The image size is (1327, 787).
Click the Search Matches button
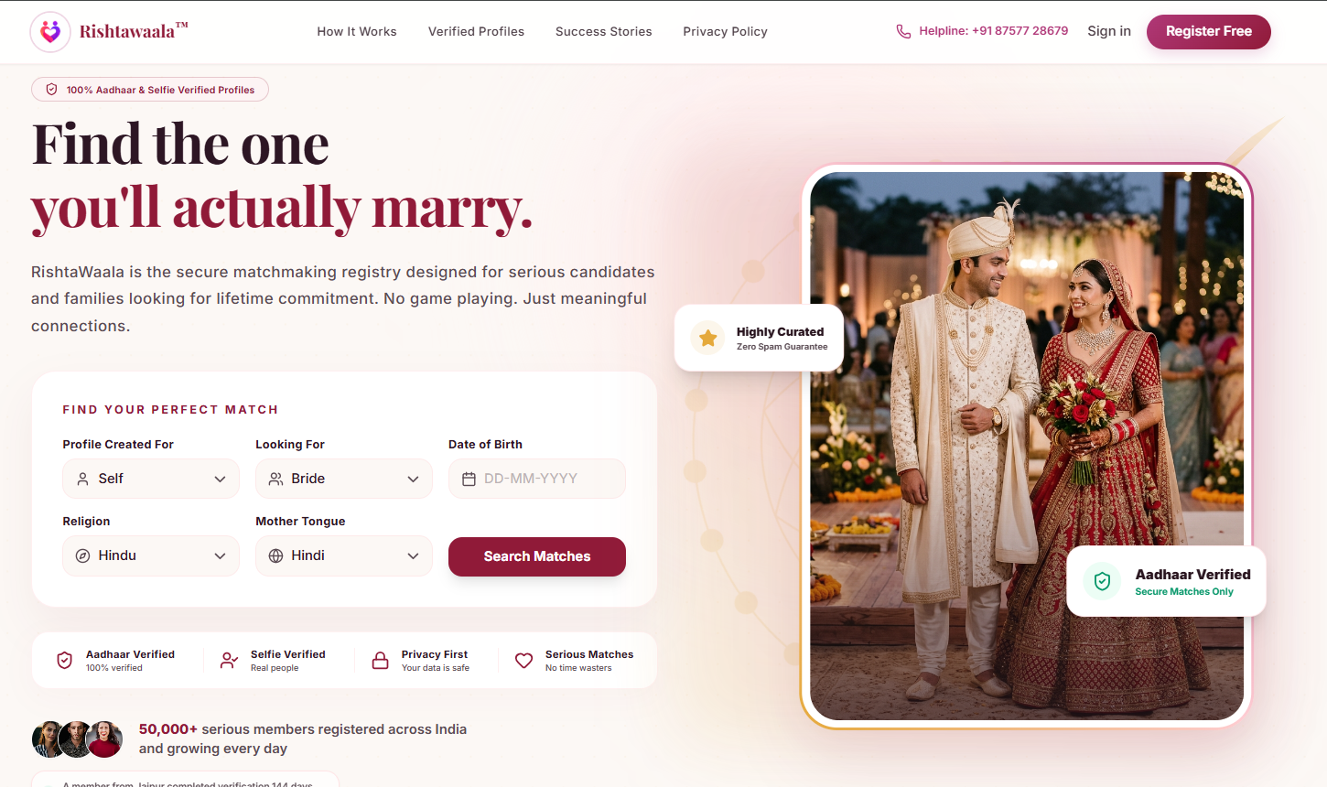[537, 556]
